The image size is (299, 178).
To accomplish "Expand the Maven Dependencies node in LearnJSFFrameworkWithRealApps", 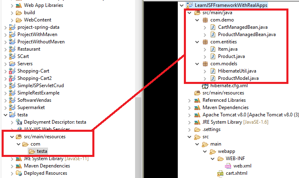I will click(189, 108).
